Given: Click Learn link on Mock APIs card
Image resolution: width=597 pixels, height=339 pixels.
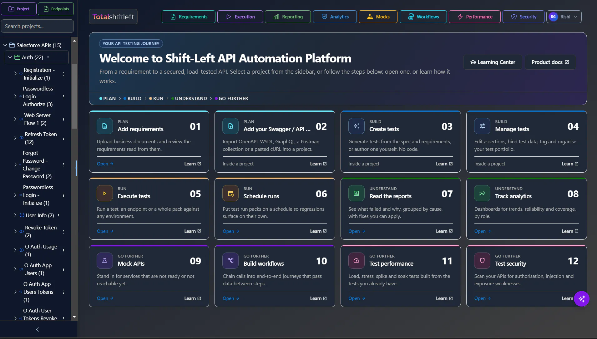Looking at the screenshot, I should pyautogui.click(x=193, y=298).
